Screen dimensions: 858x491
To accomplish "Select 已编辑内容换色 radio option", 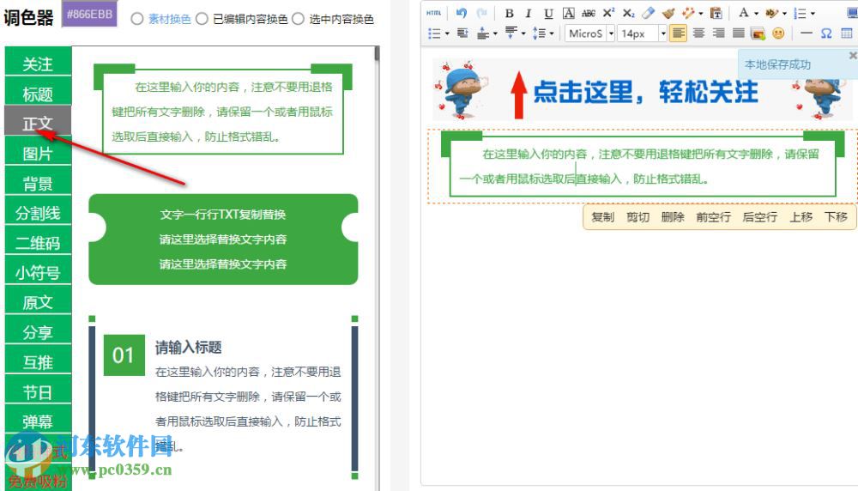I will coord(202,19).
